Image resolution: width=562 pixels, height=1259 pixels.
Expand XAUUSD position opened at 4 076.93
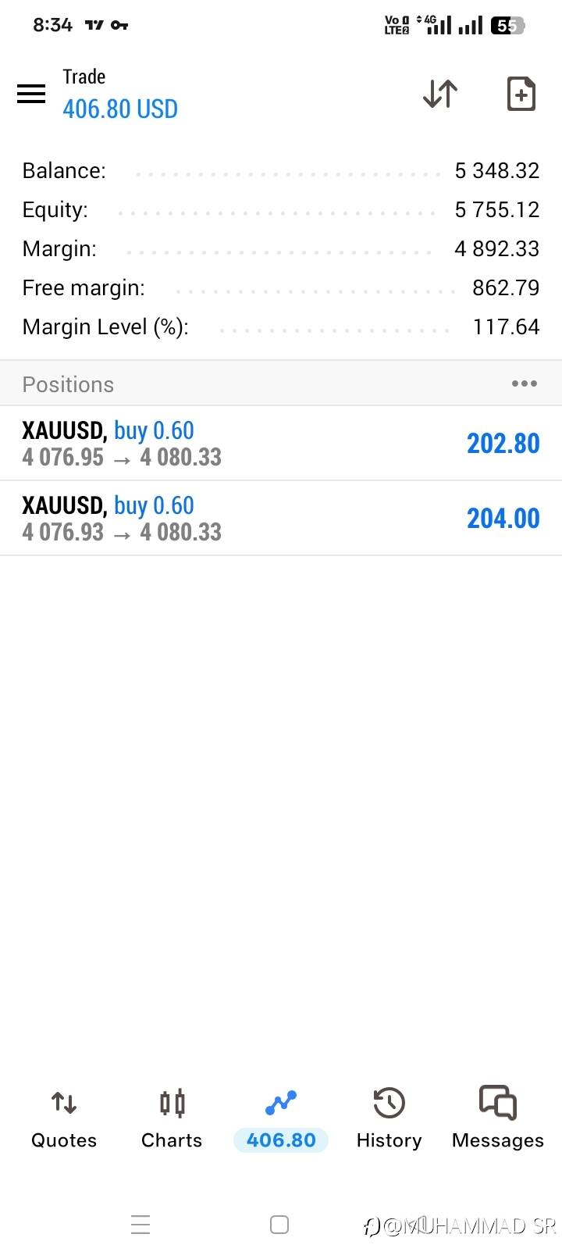point(281,518)
